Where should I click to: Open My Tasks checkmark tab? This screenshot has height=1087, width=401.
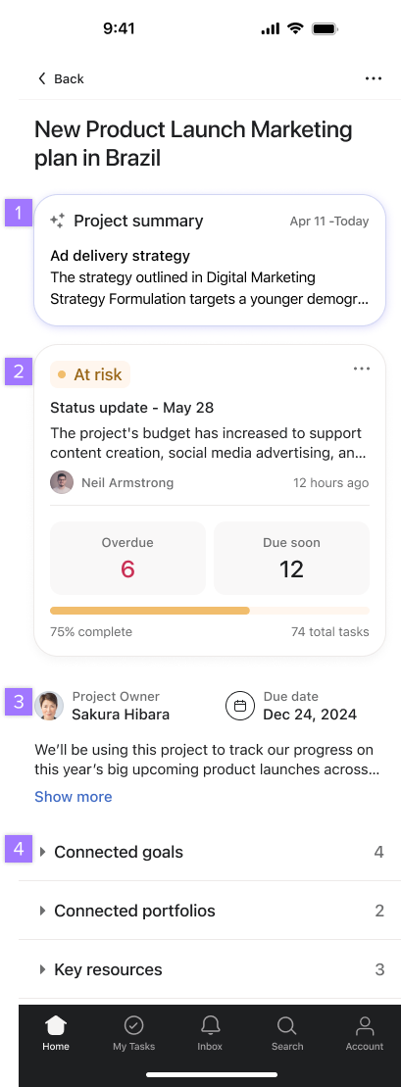[x=134, y=1033]
